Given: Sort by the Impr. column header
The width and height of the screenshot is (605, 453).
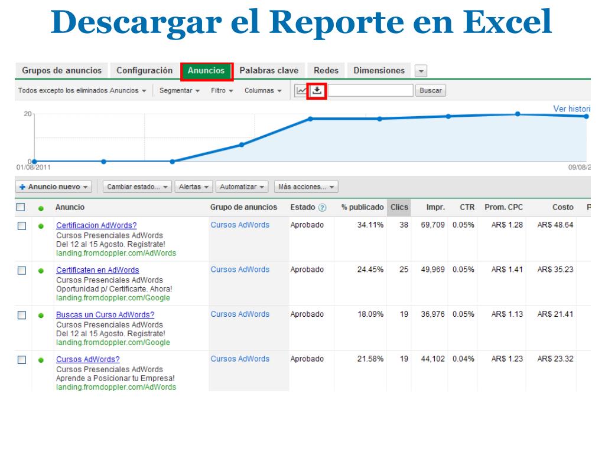Looking at the screenshot, I should pos(435,207).
